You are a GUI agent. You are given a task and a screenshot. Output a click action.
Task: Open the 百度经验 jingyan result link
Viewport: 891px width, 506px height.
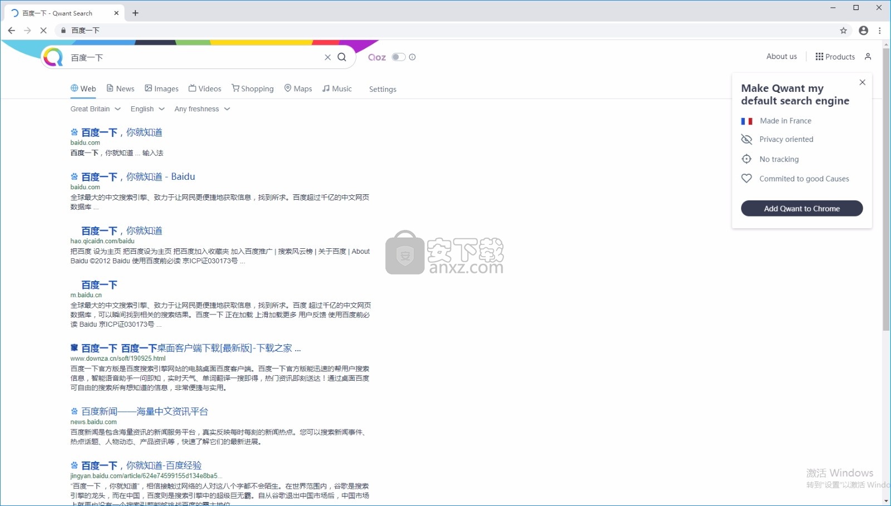(x=141, y=466)
